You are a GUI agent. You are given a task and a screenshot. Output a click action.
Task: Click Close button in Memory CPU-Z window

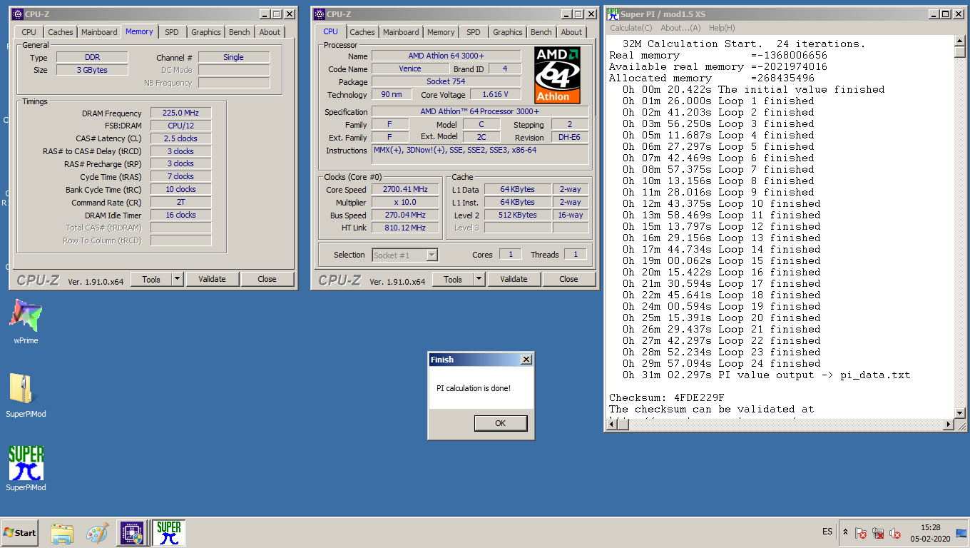267,279
